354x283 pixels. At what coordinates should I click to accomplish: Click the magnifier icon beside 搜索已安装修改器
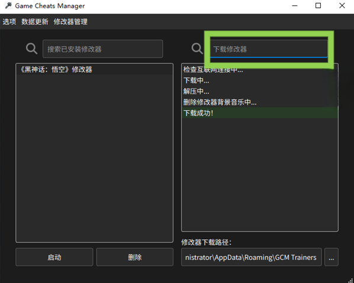[31, 48]
